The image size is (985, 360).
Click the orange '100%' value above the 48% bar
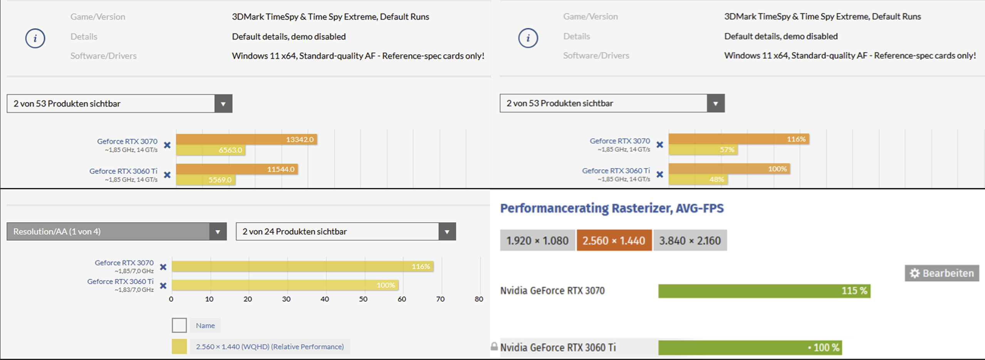[x=777, y=169]
